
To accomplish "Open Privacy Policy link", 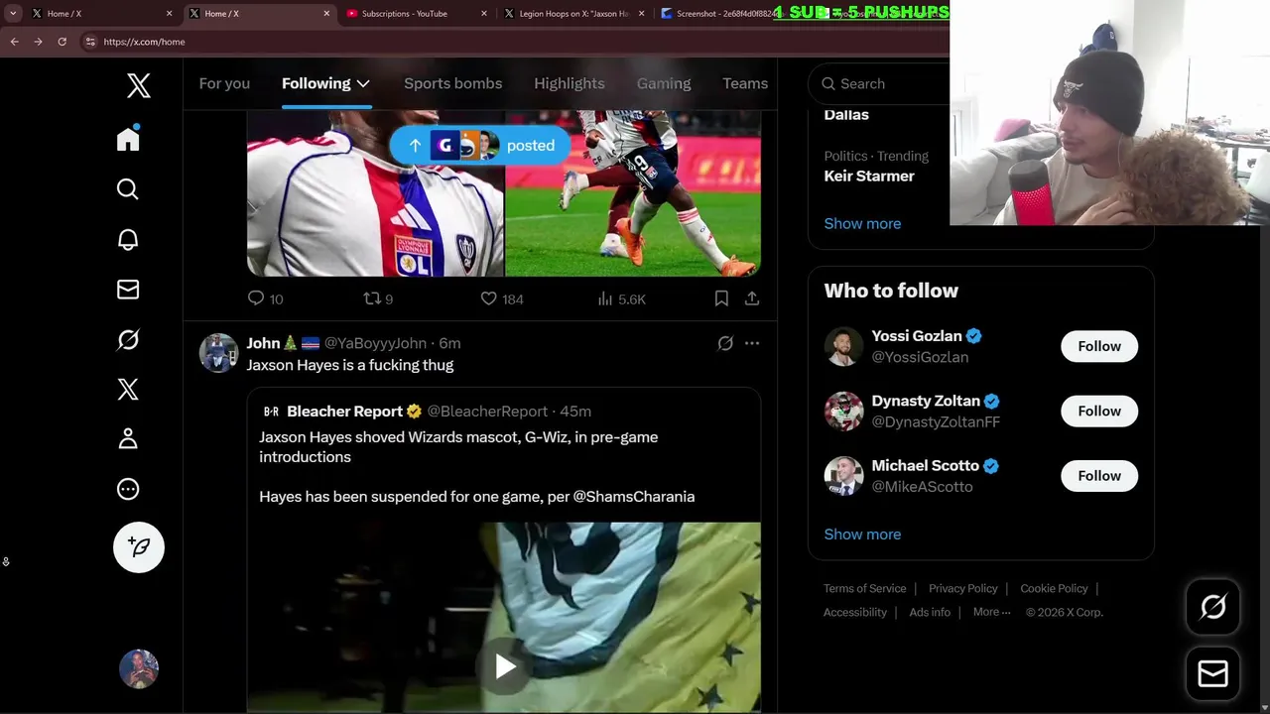I will tap(963, 588).
